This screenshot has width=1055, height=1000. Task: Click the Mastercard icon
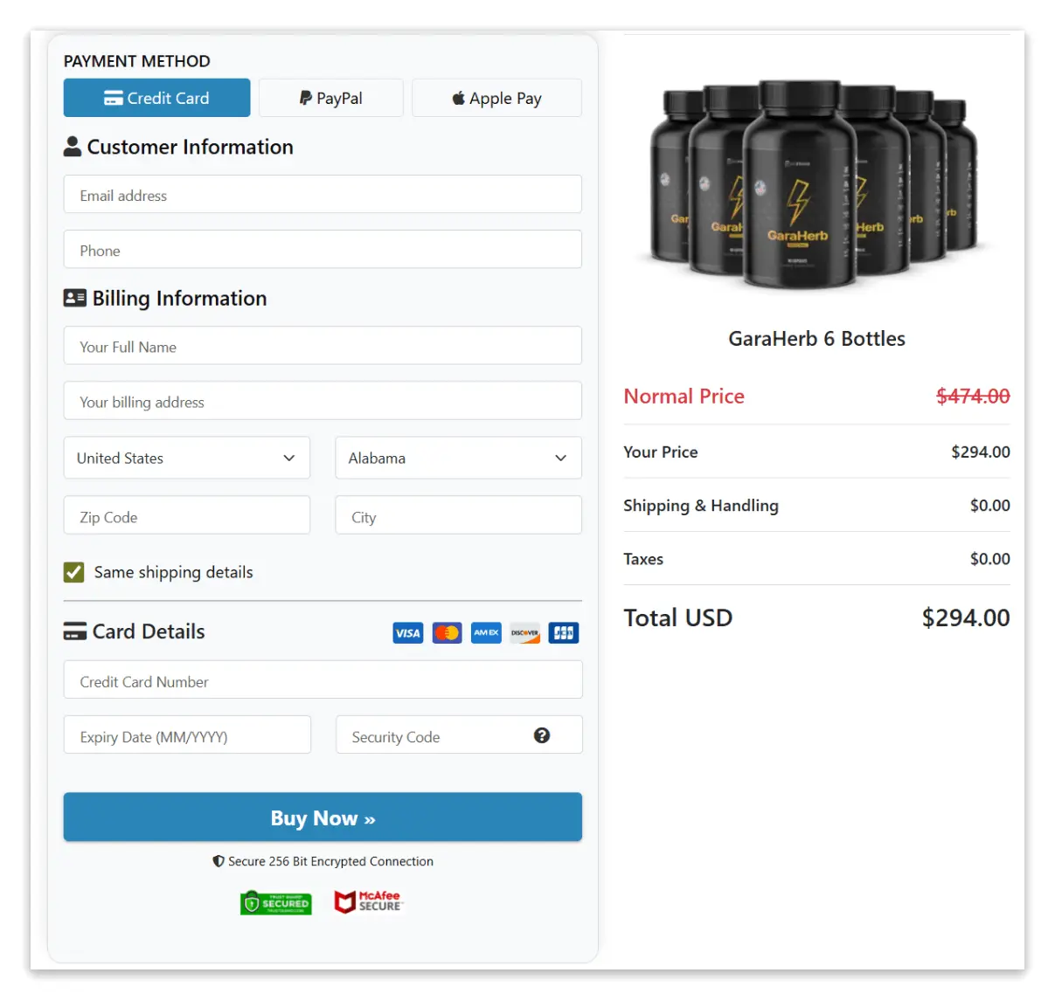tap(447, 632)
